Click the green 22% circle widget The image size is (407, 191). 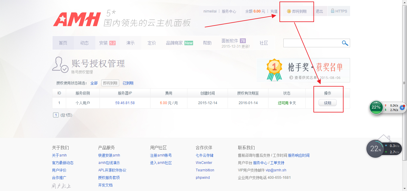click(x=376, y=107)
